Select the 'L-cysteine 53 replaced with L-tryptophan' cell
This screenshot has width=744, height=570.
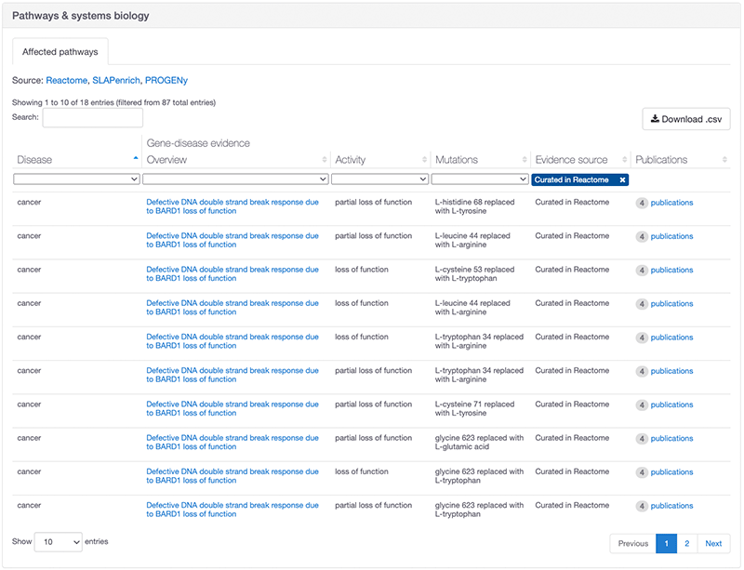[474, 274]
